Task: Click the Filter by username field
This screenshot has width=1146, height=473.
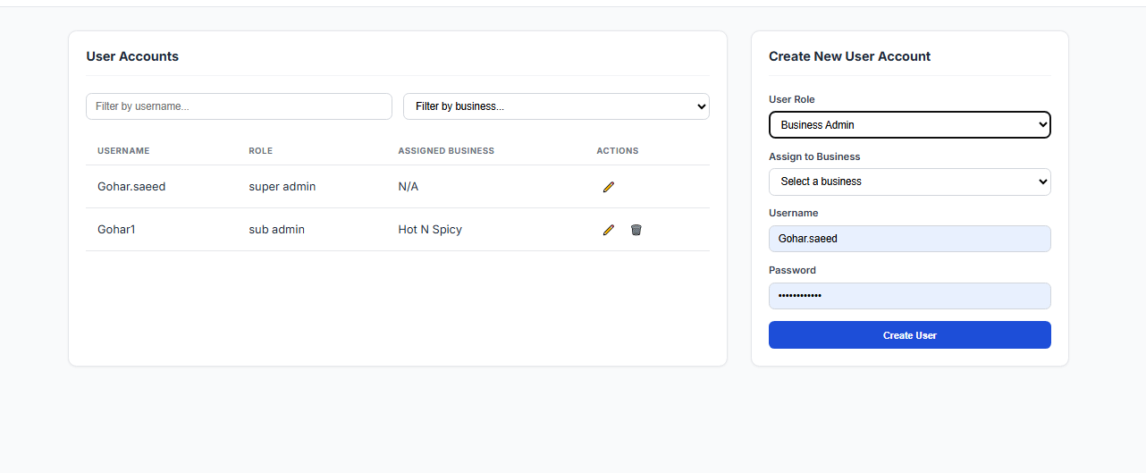Action: click(x=239, y=106)
